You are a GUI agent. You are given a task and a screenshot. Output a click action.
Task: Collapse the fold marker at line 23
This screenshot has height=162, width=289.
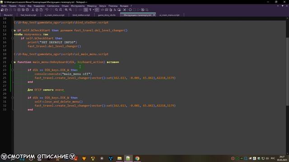tap(13, 70)
